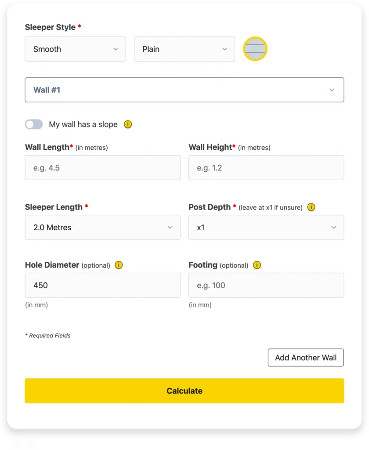Screen dimensions: 369x450
Task: Click the circular sleeper style preview
Action: (255, 49)
